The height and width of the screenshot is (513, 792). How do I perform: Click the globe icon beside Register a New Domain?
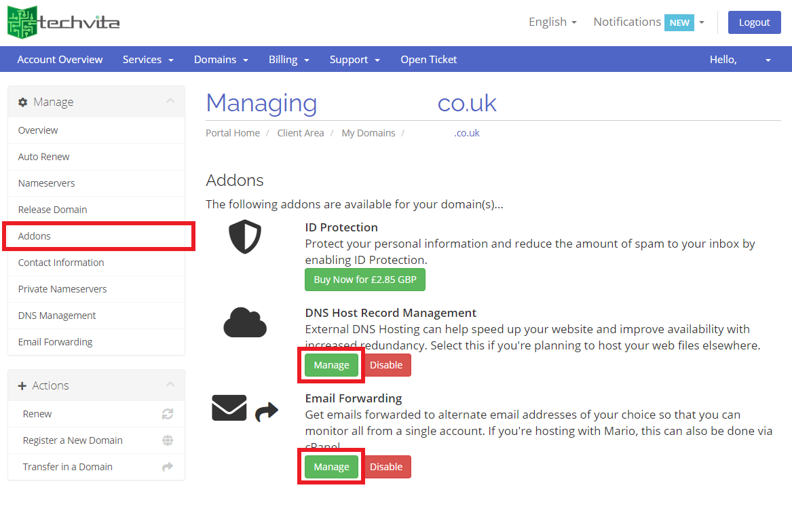[x=168, y=440]
